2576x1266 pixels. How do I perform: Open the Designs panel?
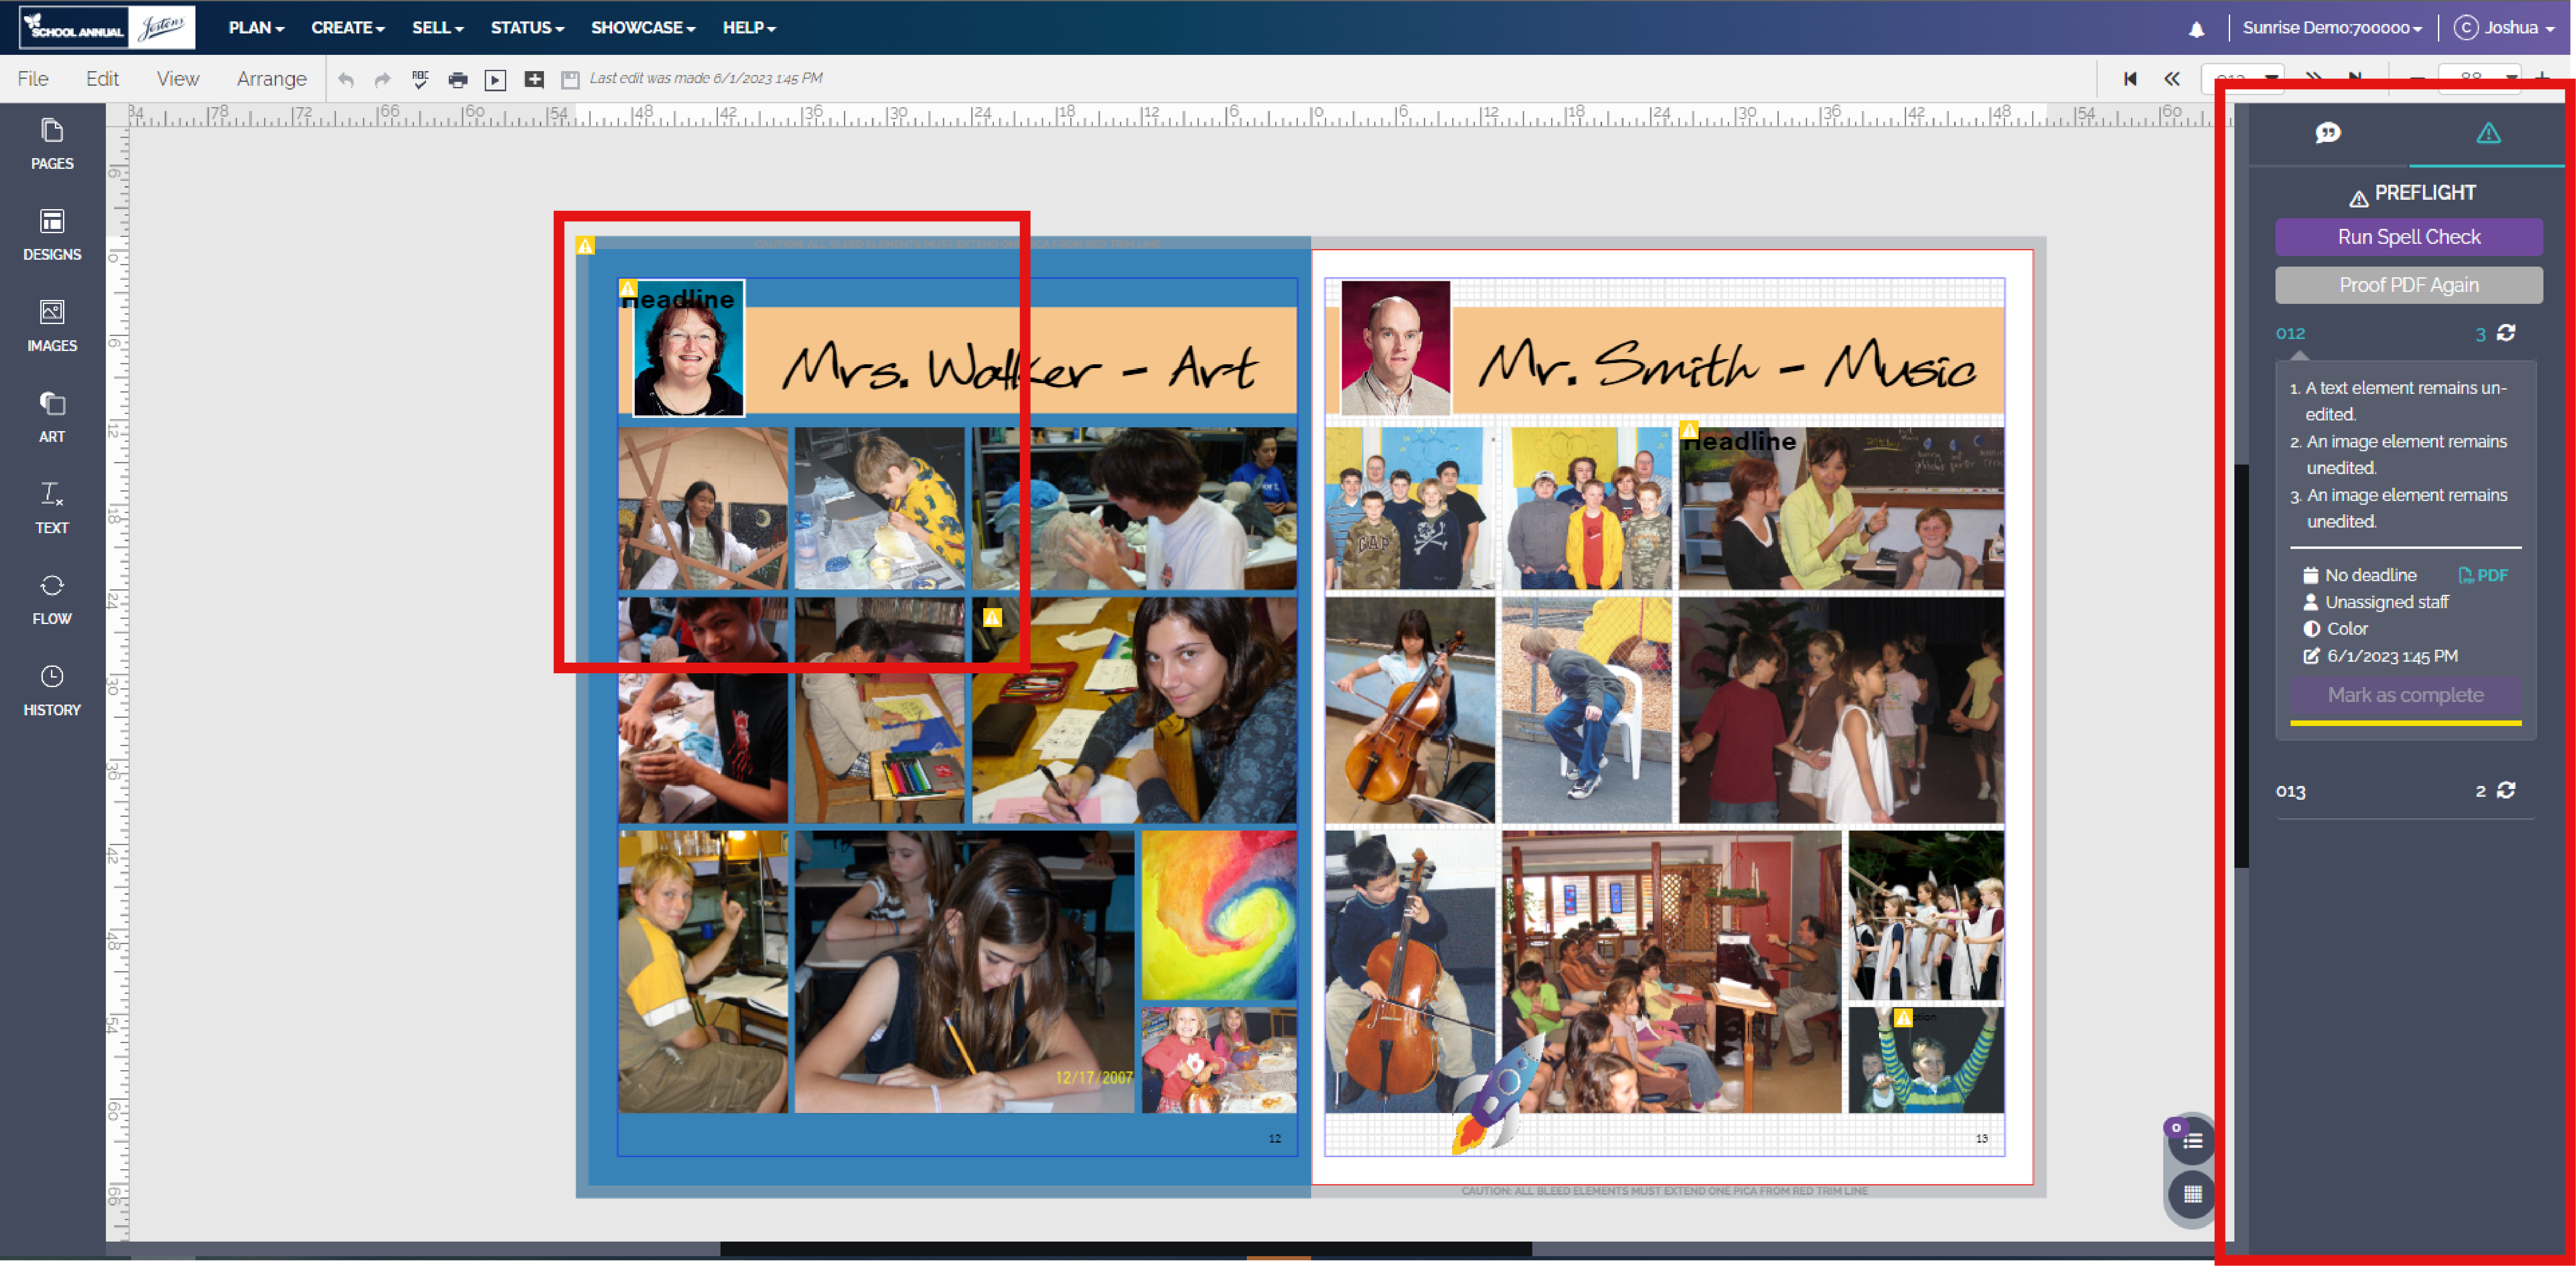52,235
